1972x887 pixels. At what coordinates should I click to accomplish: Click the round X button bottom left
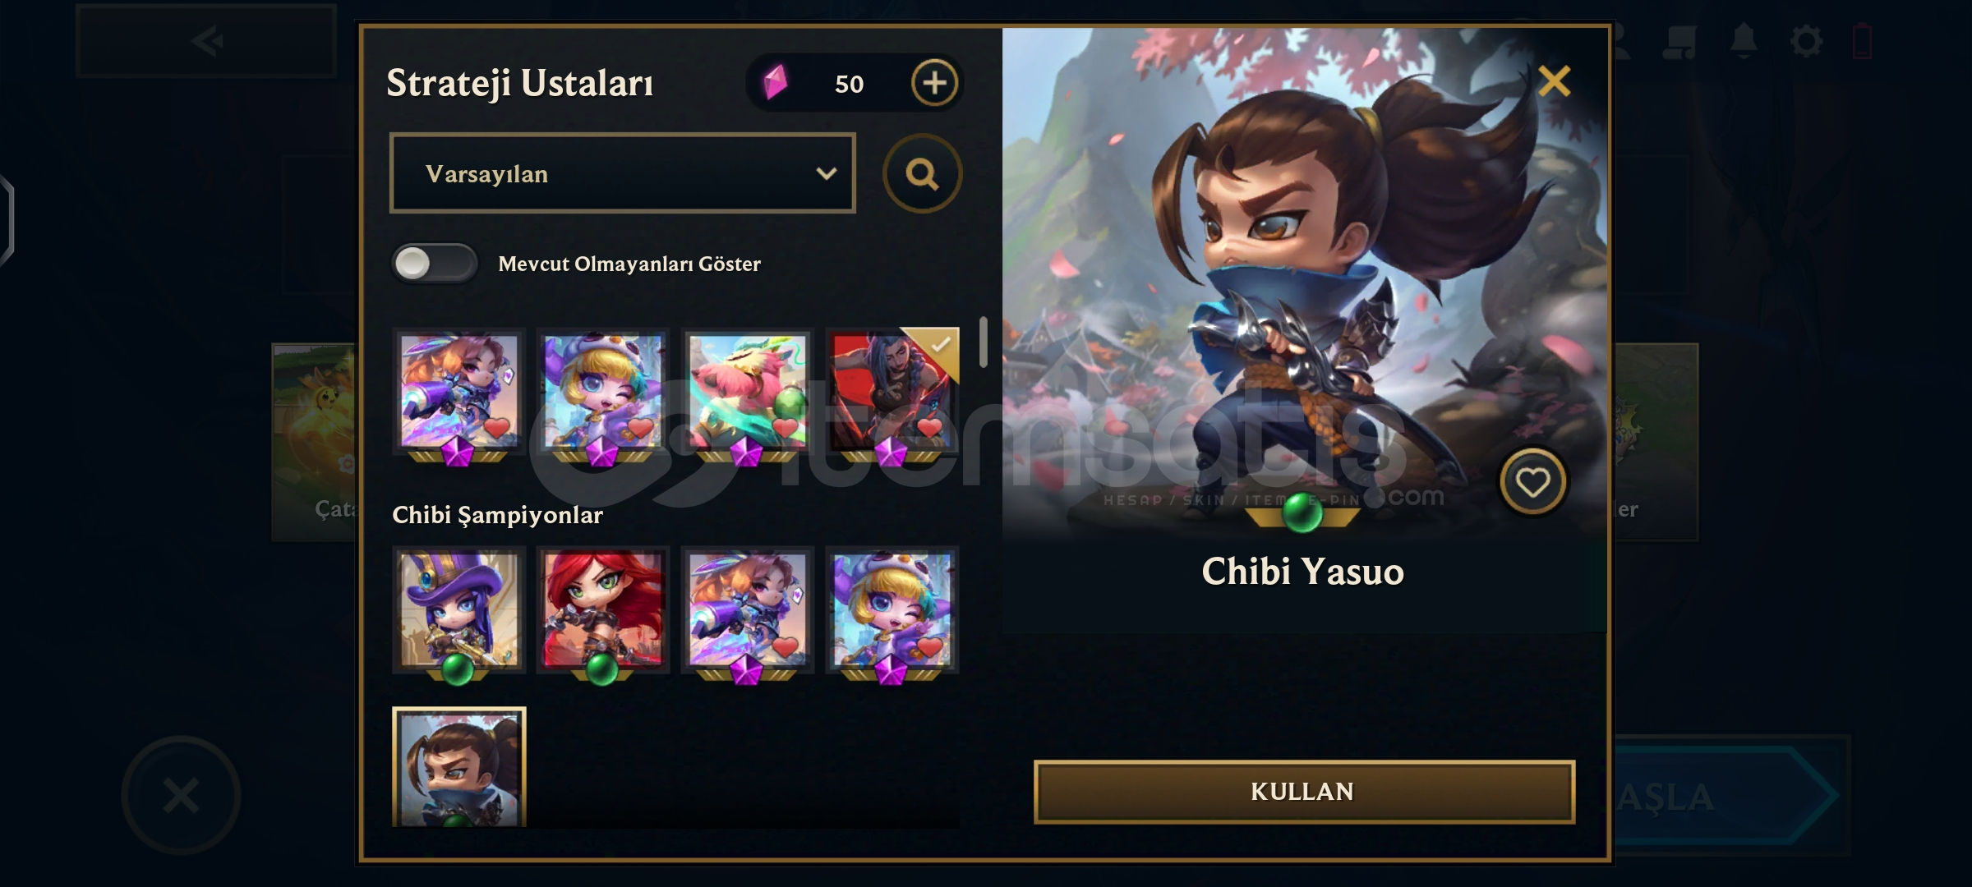click(x=181, y=795)
